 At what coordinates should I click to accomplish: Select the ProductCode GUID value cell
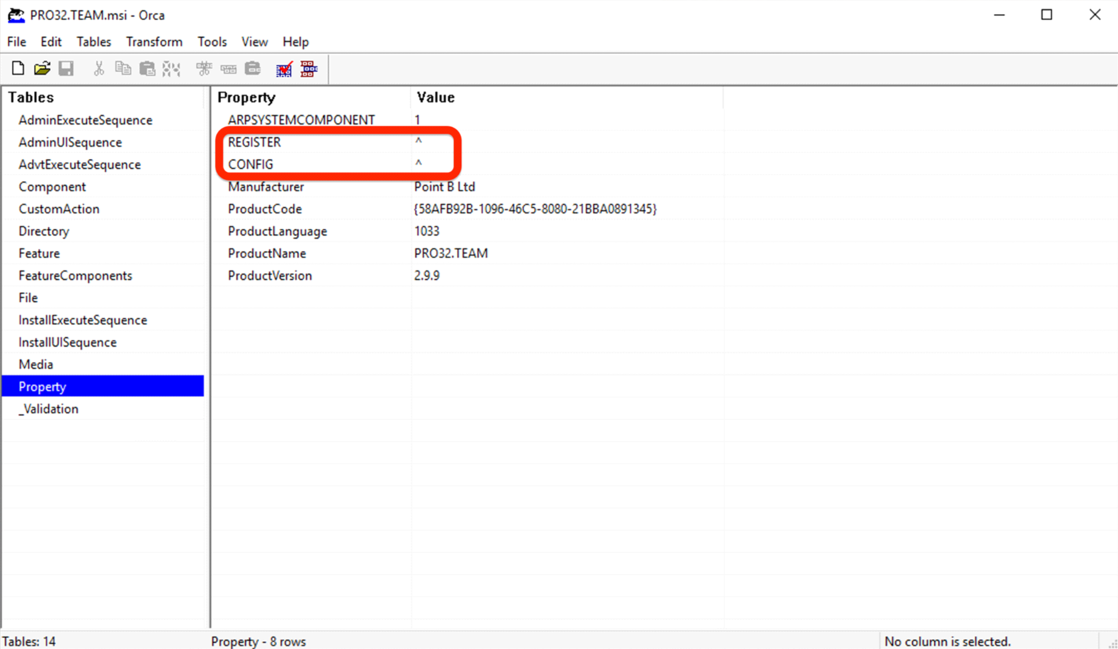535,209
